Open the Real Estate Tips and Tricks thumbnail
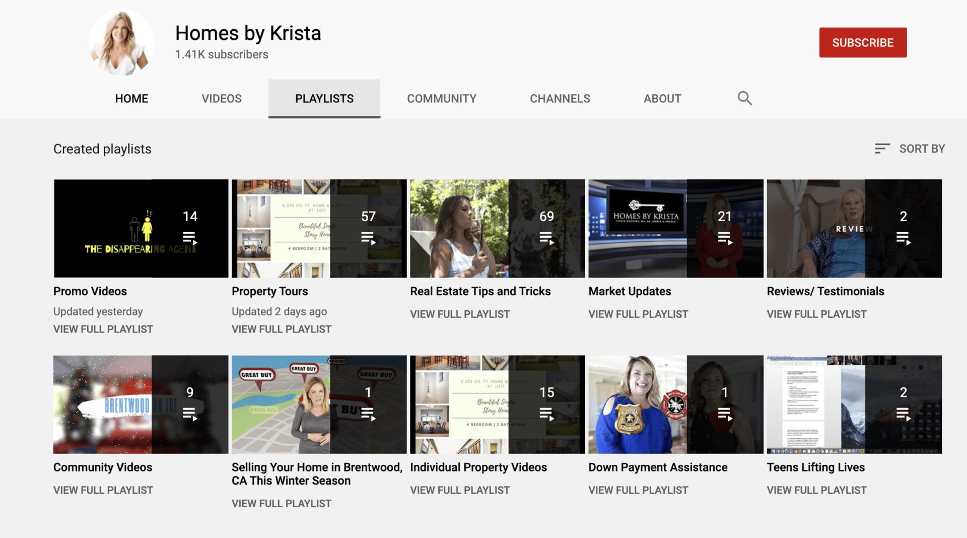 (497, 228)
